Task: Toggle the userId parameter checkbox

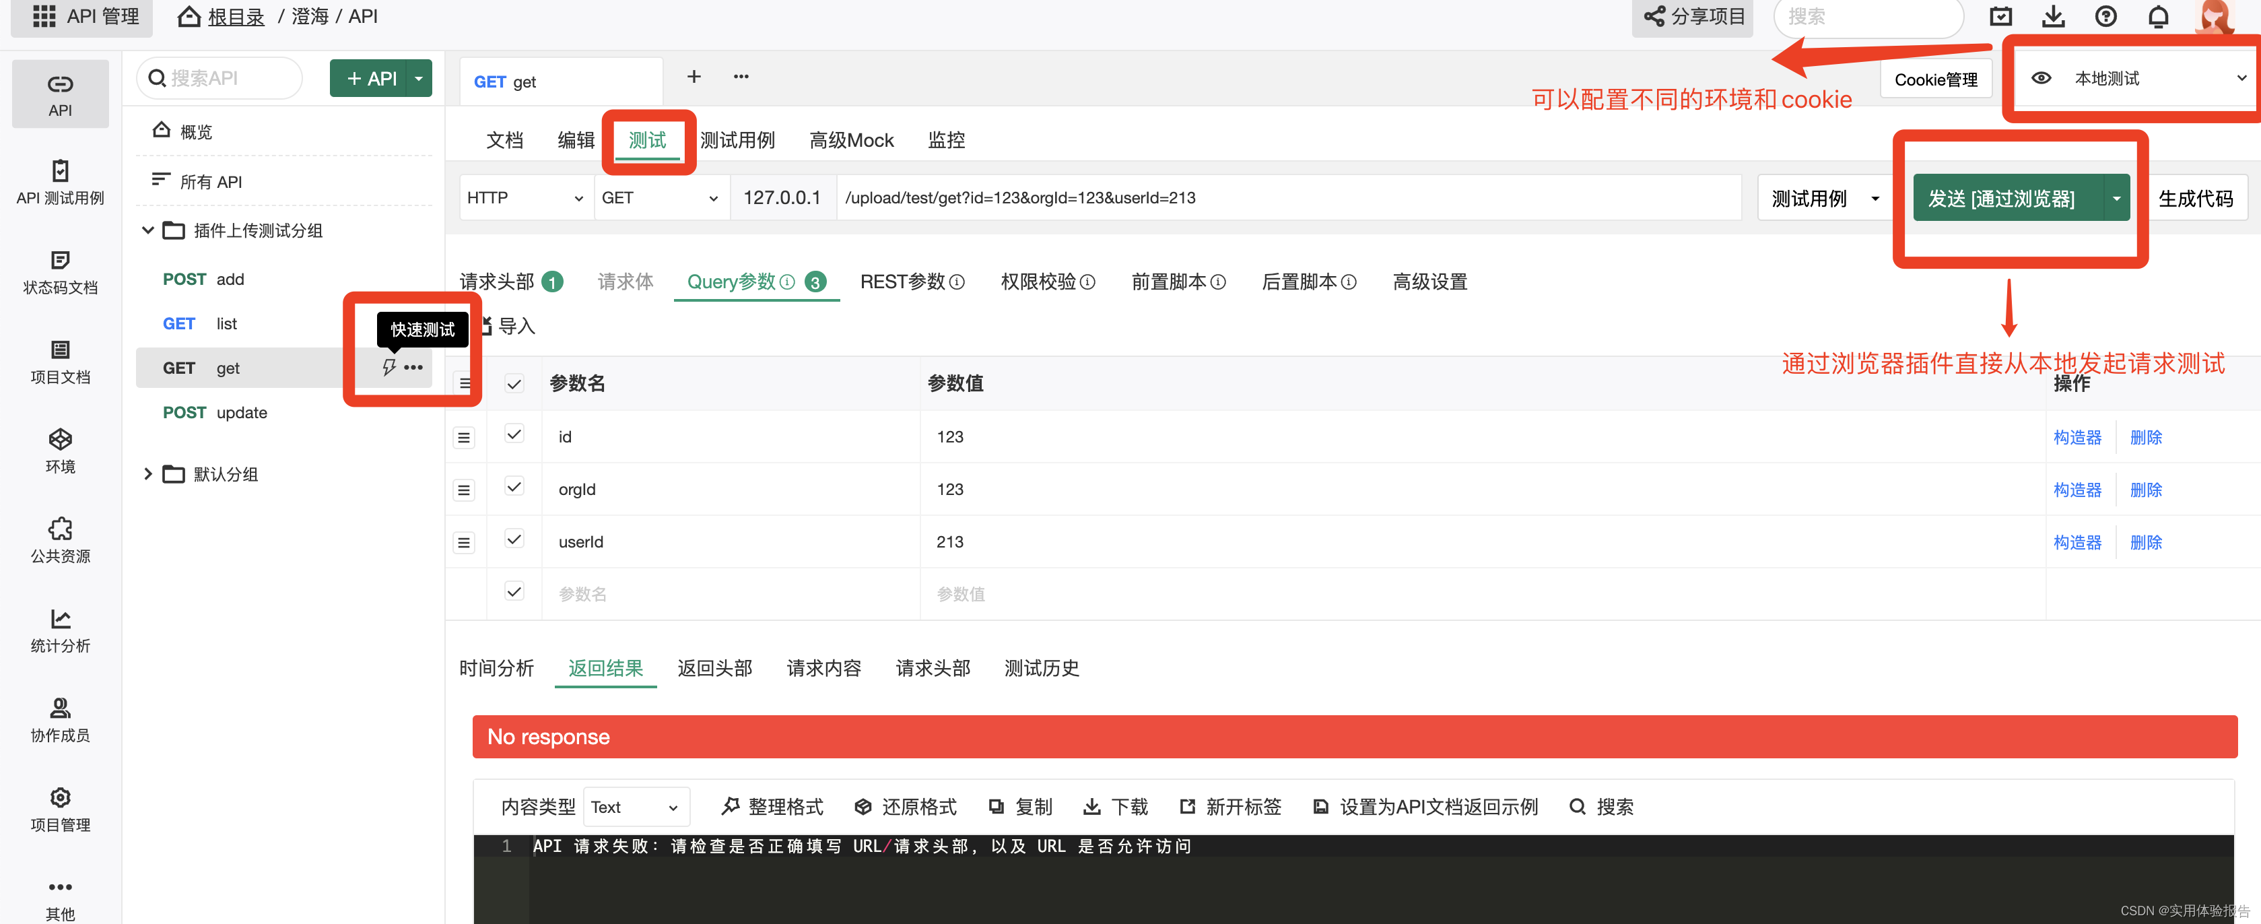Action: coord(514,540)
